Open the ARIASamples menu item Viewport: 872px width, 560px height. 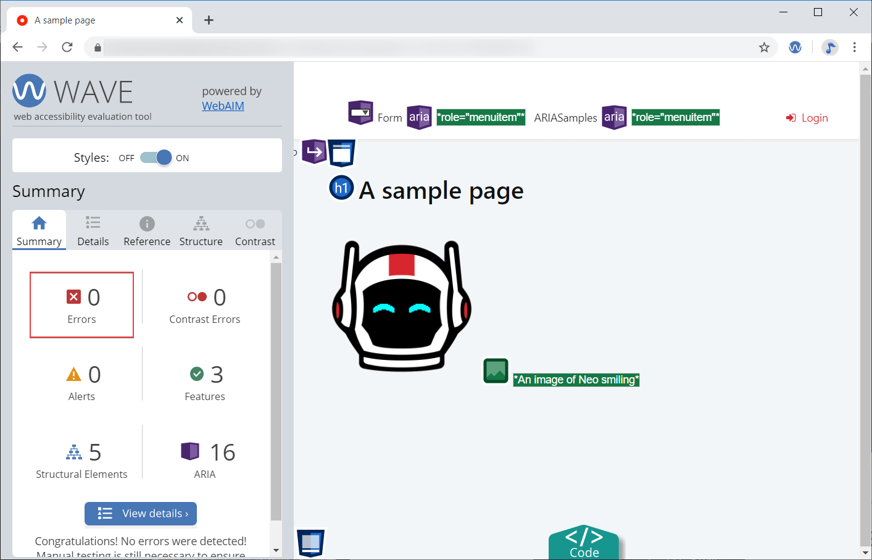pos(565,118)
